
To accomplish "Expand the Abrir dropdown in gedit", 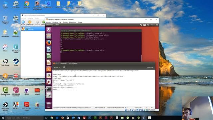I will pyautogui.click(x=57, y=67).
